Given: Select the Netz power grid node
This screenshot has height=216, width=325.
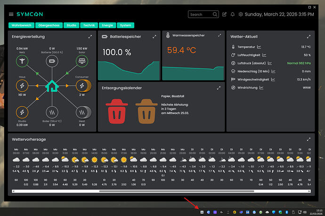Looking at the screenshot, I should click(22, 61).
